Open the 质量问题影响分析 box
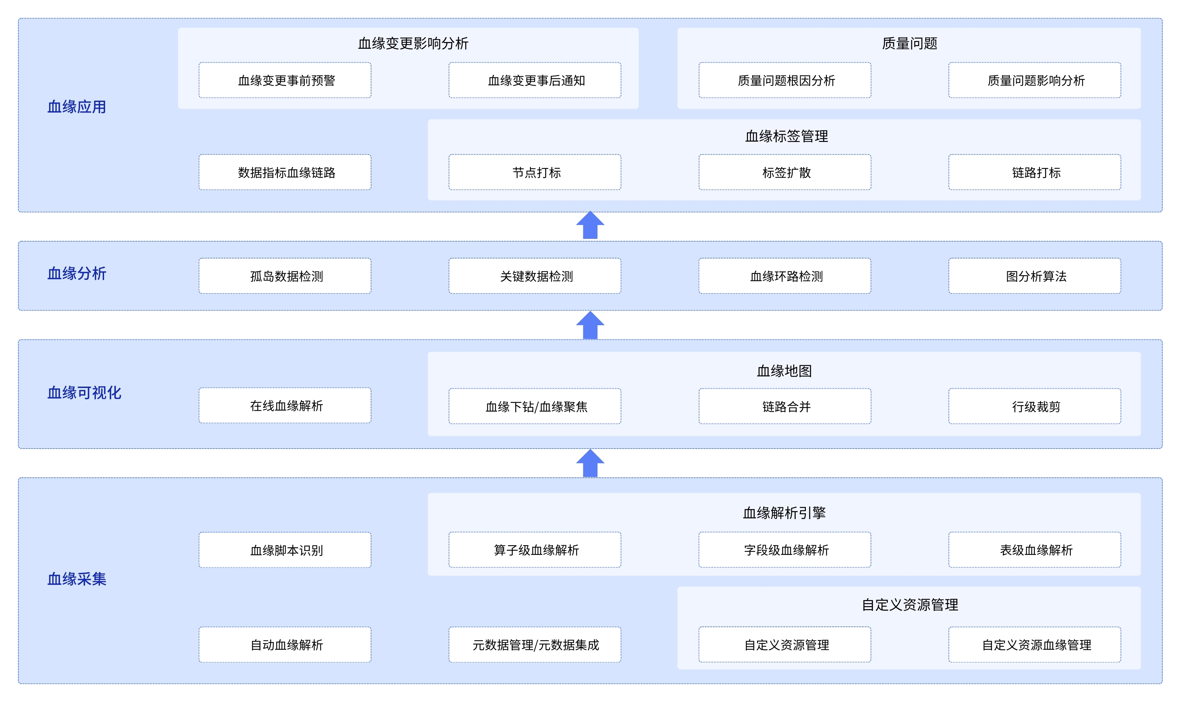 [1035, 80]
